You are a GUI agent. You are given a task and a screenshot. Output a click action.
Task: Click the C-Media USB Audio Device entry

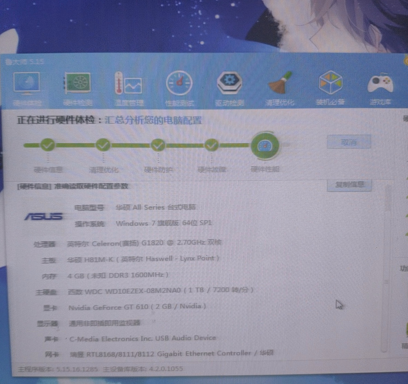point(142,338)
